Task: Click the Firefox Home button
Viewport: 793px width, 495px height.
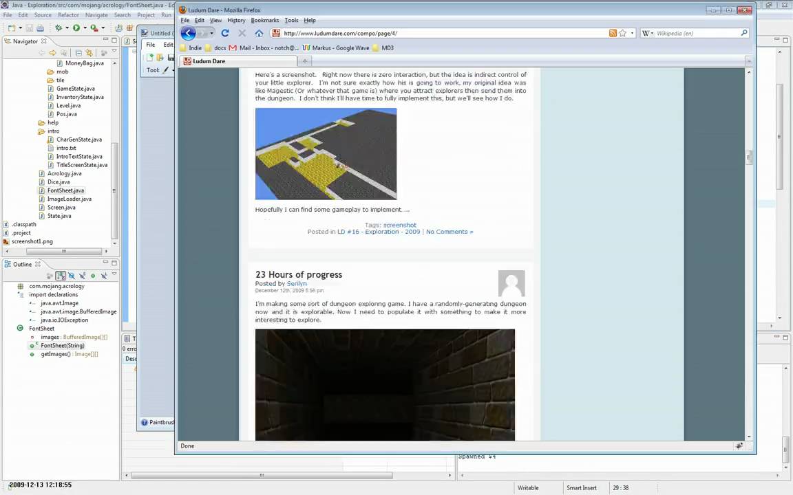Action: click(259, 33)
